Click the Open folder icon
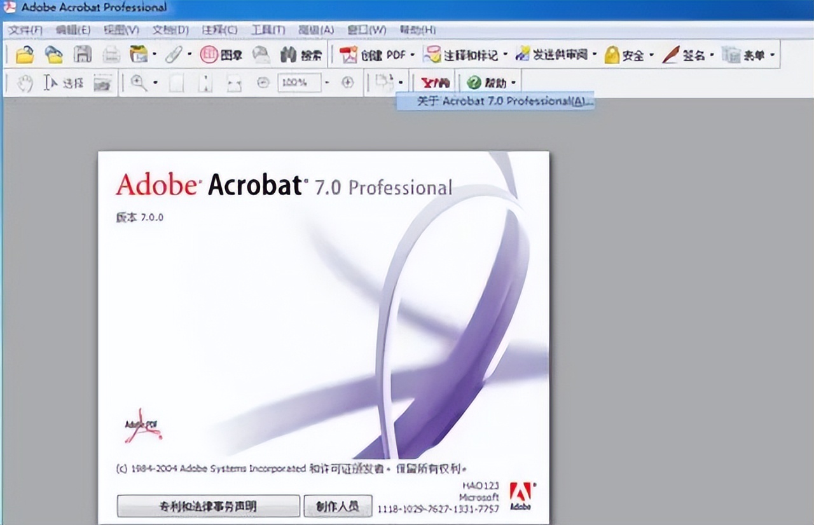The image size is (814, 525). [25, 55]
